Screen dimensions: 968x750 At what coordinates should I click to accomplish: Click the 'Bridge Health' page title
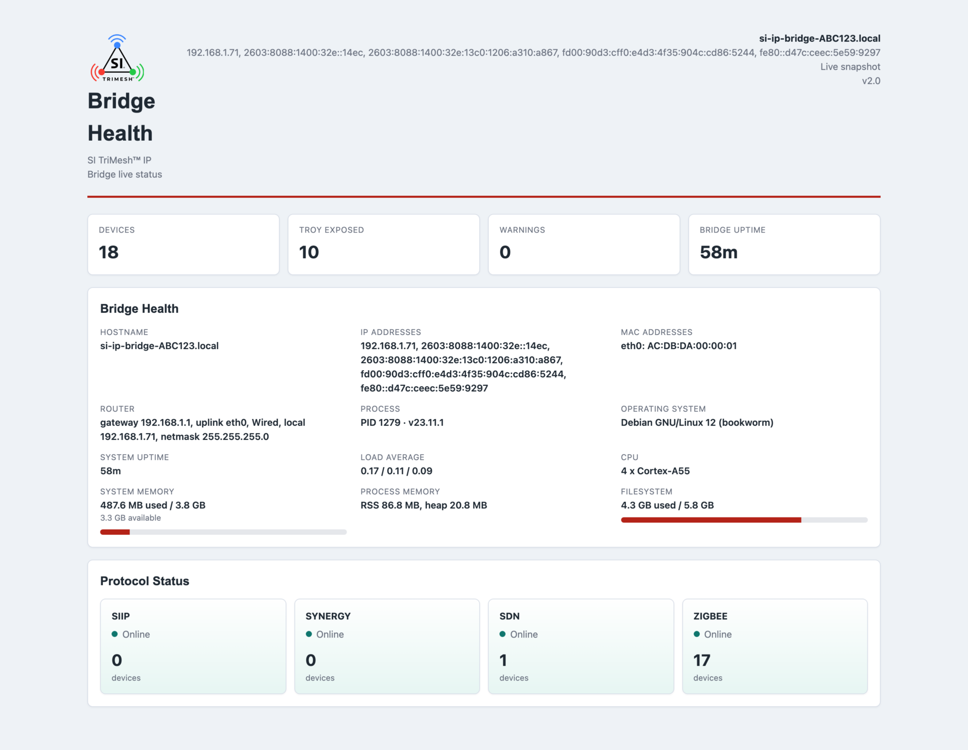[x=121, y=117]
